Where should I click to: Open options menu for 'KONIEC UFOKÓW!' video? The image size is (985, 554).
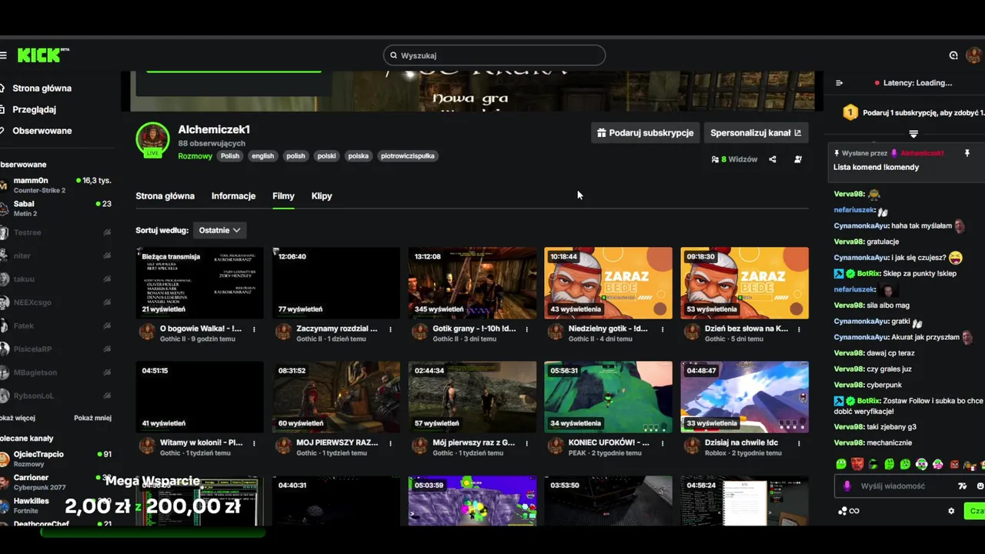tap(663, 443)
